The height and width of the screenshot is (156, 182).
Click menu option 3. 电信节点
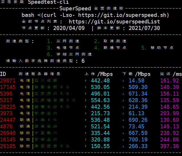[63, 48]
